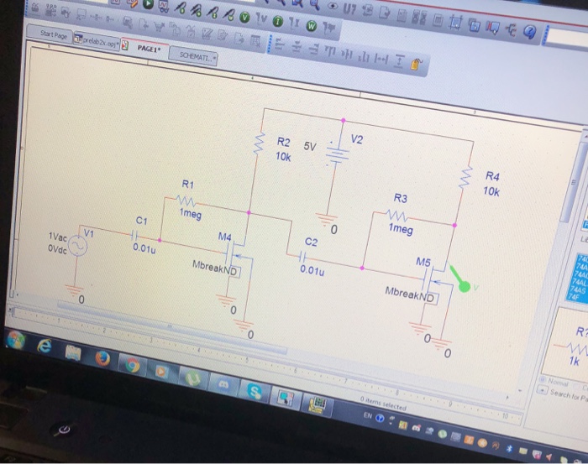Select the Zoom to Region selection icon

(455, 23)
